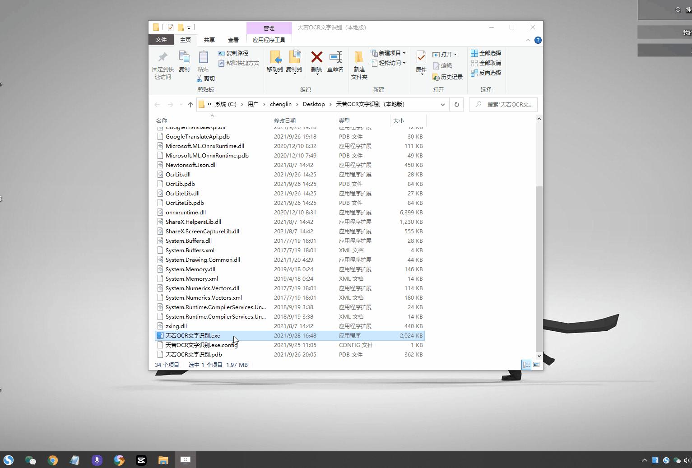Switch to details list view mode
692x468 pixels.
[526, 365]
